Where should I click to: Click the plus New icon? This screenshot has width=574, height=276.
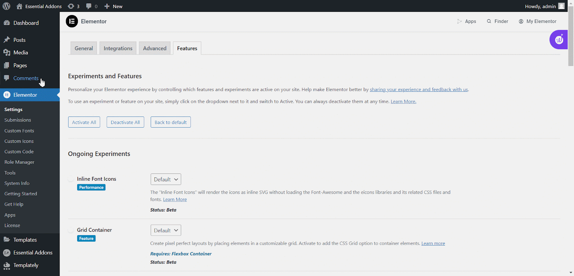point(107,6)
